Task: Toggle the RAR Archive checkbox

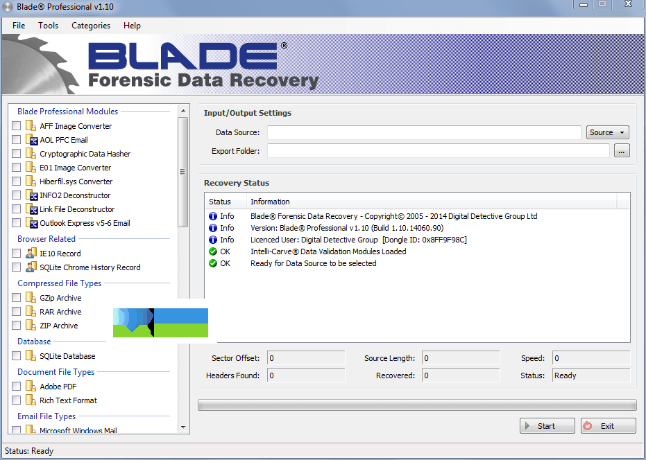Action: click(x=16, y=312)
